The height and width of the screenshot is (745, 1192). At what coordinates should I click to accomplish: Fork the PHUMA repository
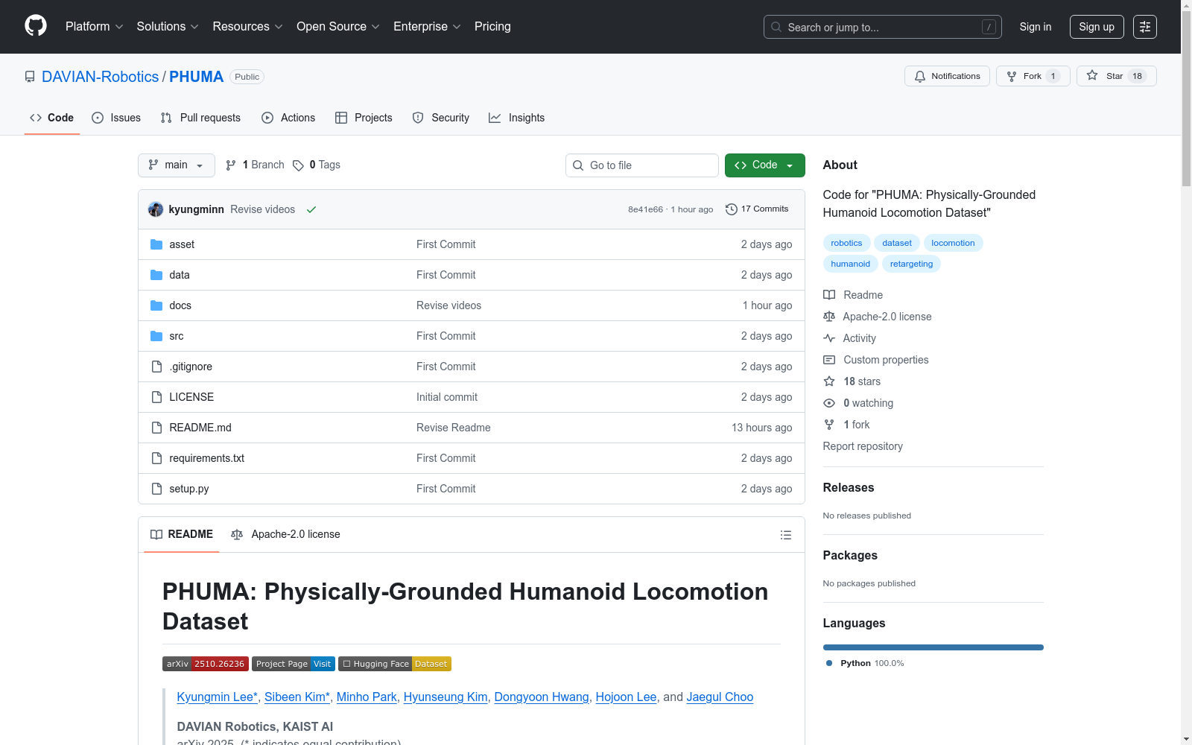(x=1033, y=76)
